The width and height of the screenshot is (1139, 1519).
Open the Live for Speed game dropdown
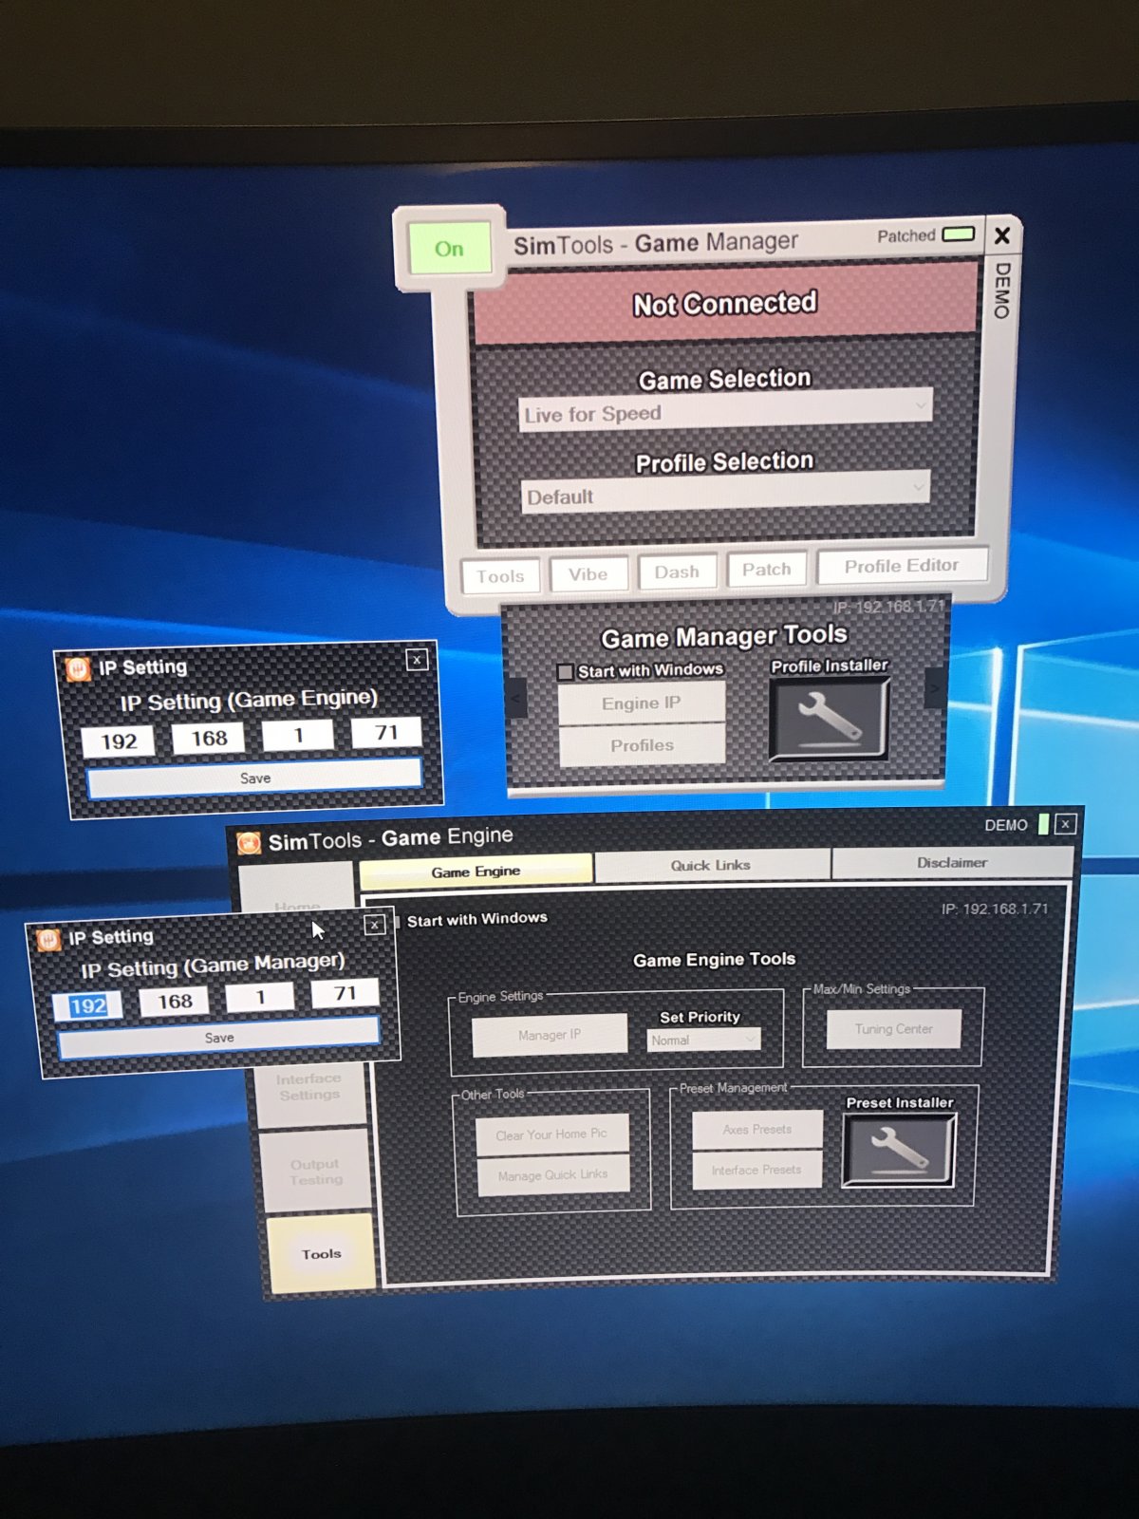(725, 412)
